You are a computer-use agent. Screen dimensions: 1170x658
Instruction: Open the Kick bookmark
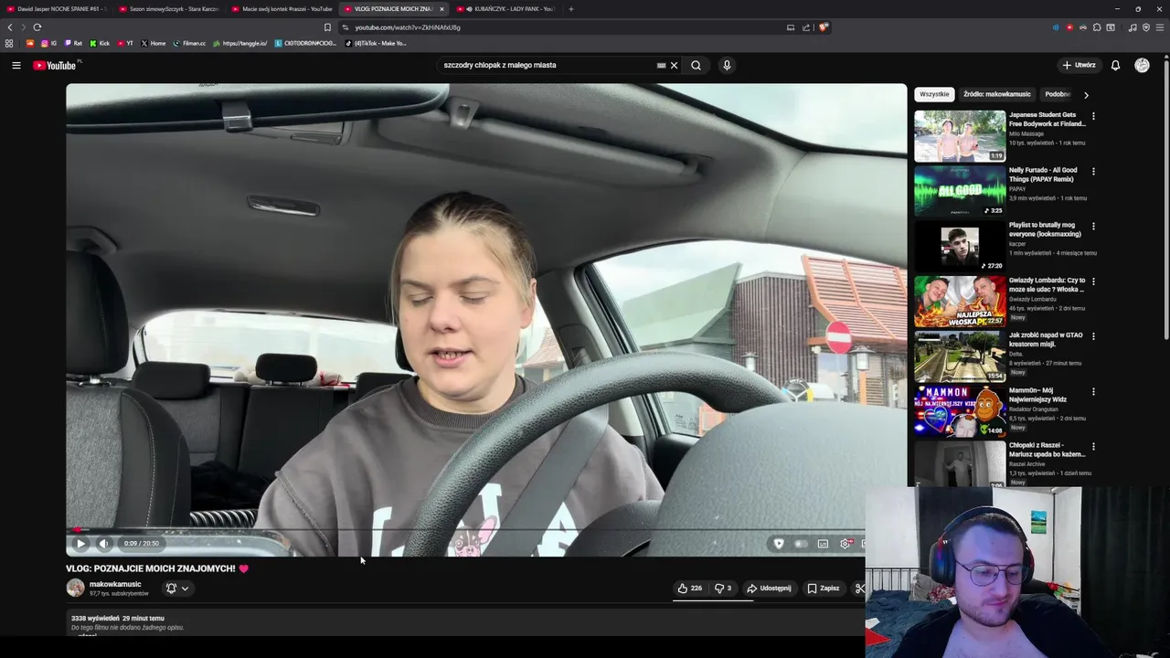click(x=100, y=43)
